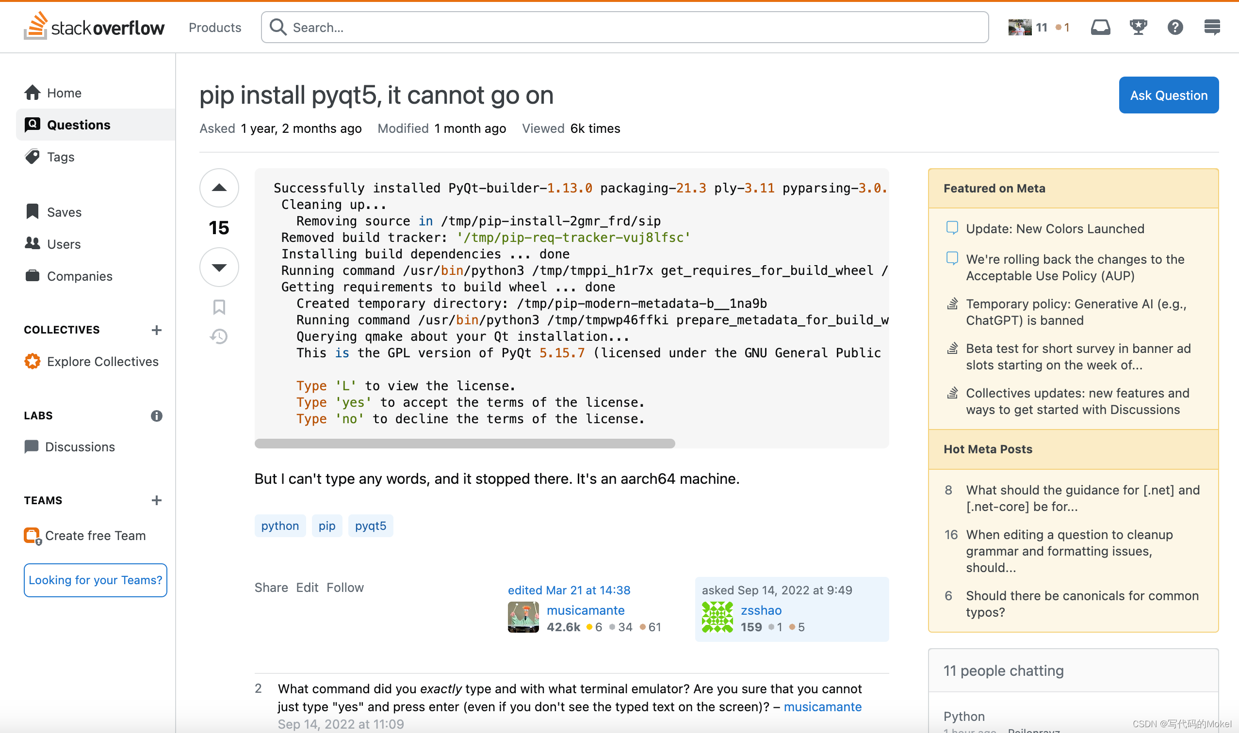This screenshot has height=733, width=1239.
Task: Focus the Search input field
Action: tap(633, 28)
